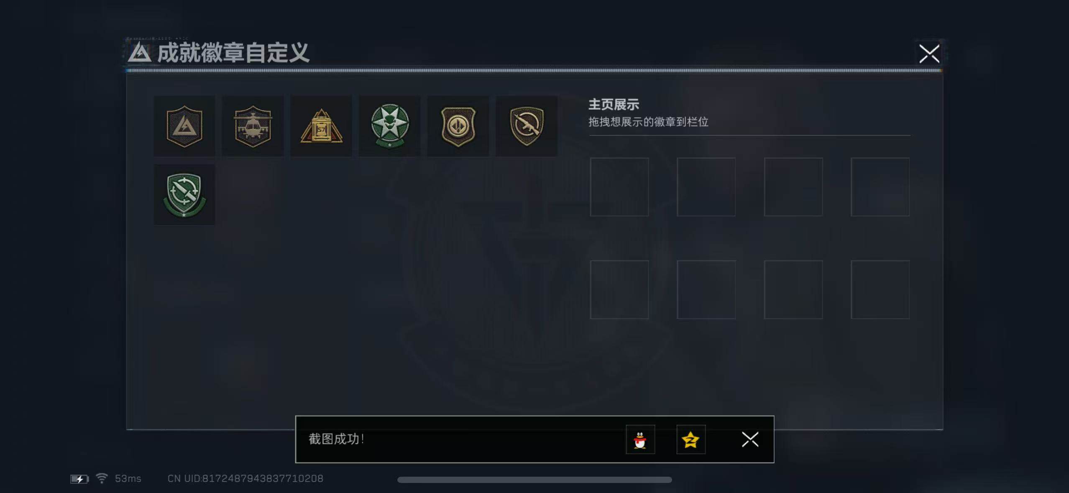Share screenshot to Qzone star icon
The width and height of the screenshot is (1069, 493).
pyautogui.click(x=691, y=439)
